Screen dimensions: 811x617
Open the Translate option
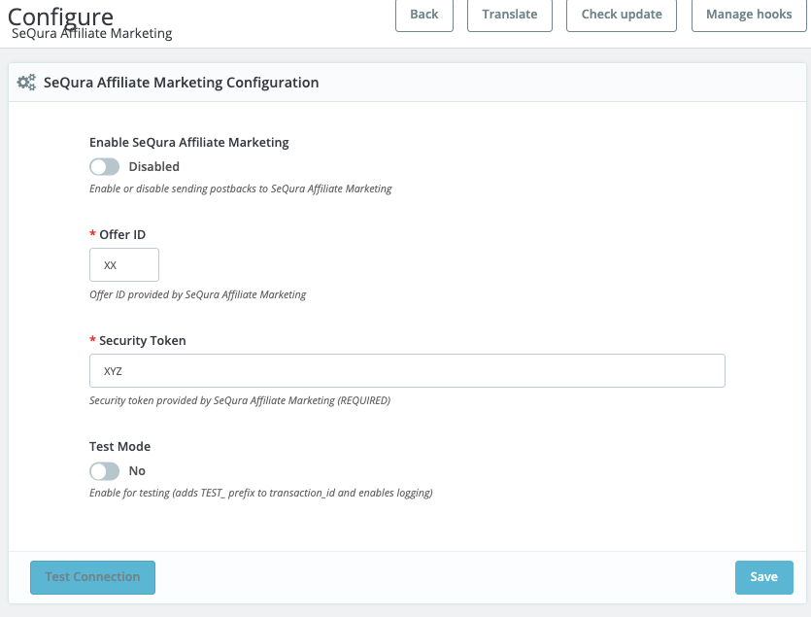pos(510,15)
